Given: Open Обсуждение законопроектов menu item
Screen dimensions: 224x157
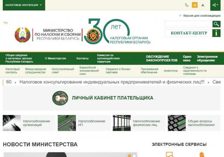Looking at the screenshot, I should (162, 58).
